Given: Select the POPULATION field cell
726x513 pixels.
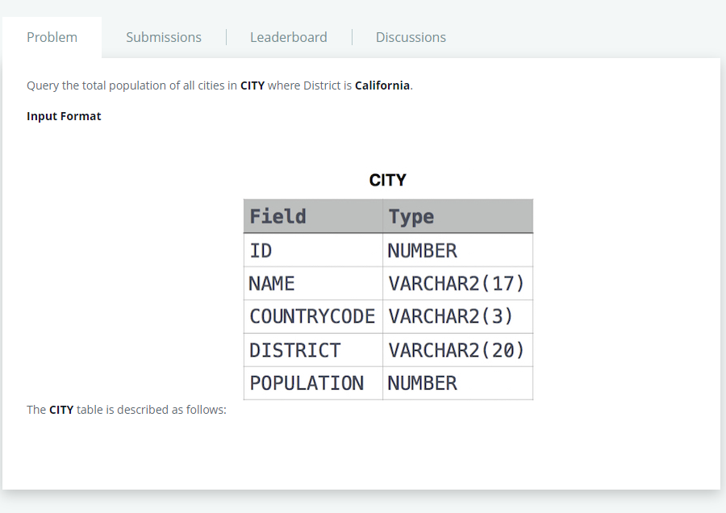Looking at the screenshot, I should [x=313, y=383].
